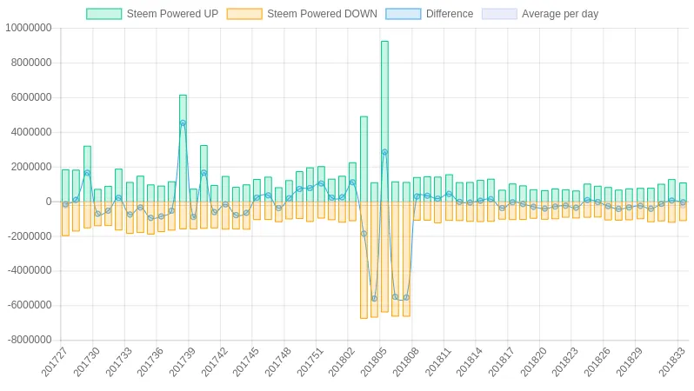Screen dimensions: 694x391
Task: Click the x-axis label 201808
Action: click(x=406, y=361)
